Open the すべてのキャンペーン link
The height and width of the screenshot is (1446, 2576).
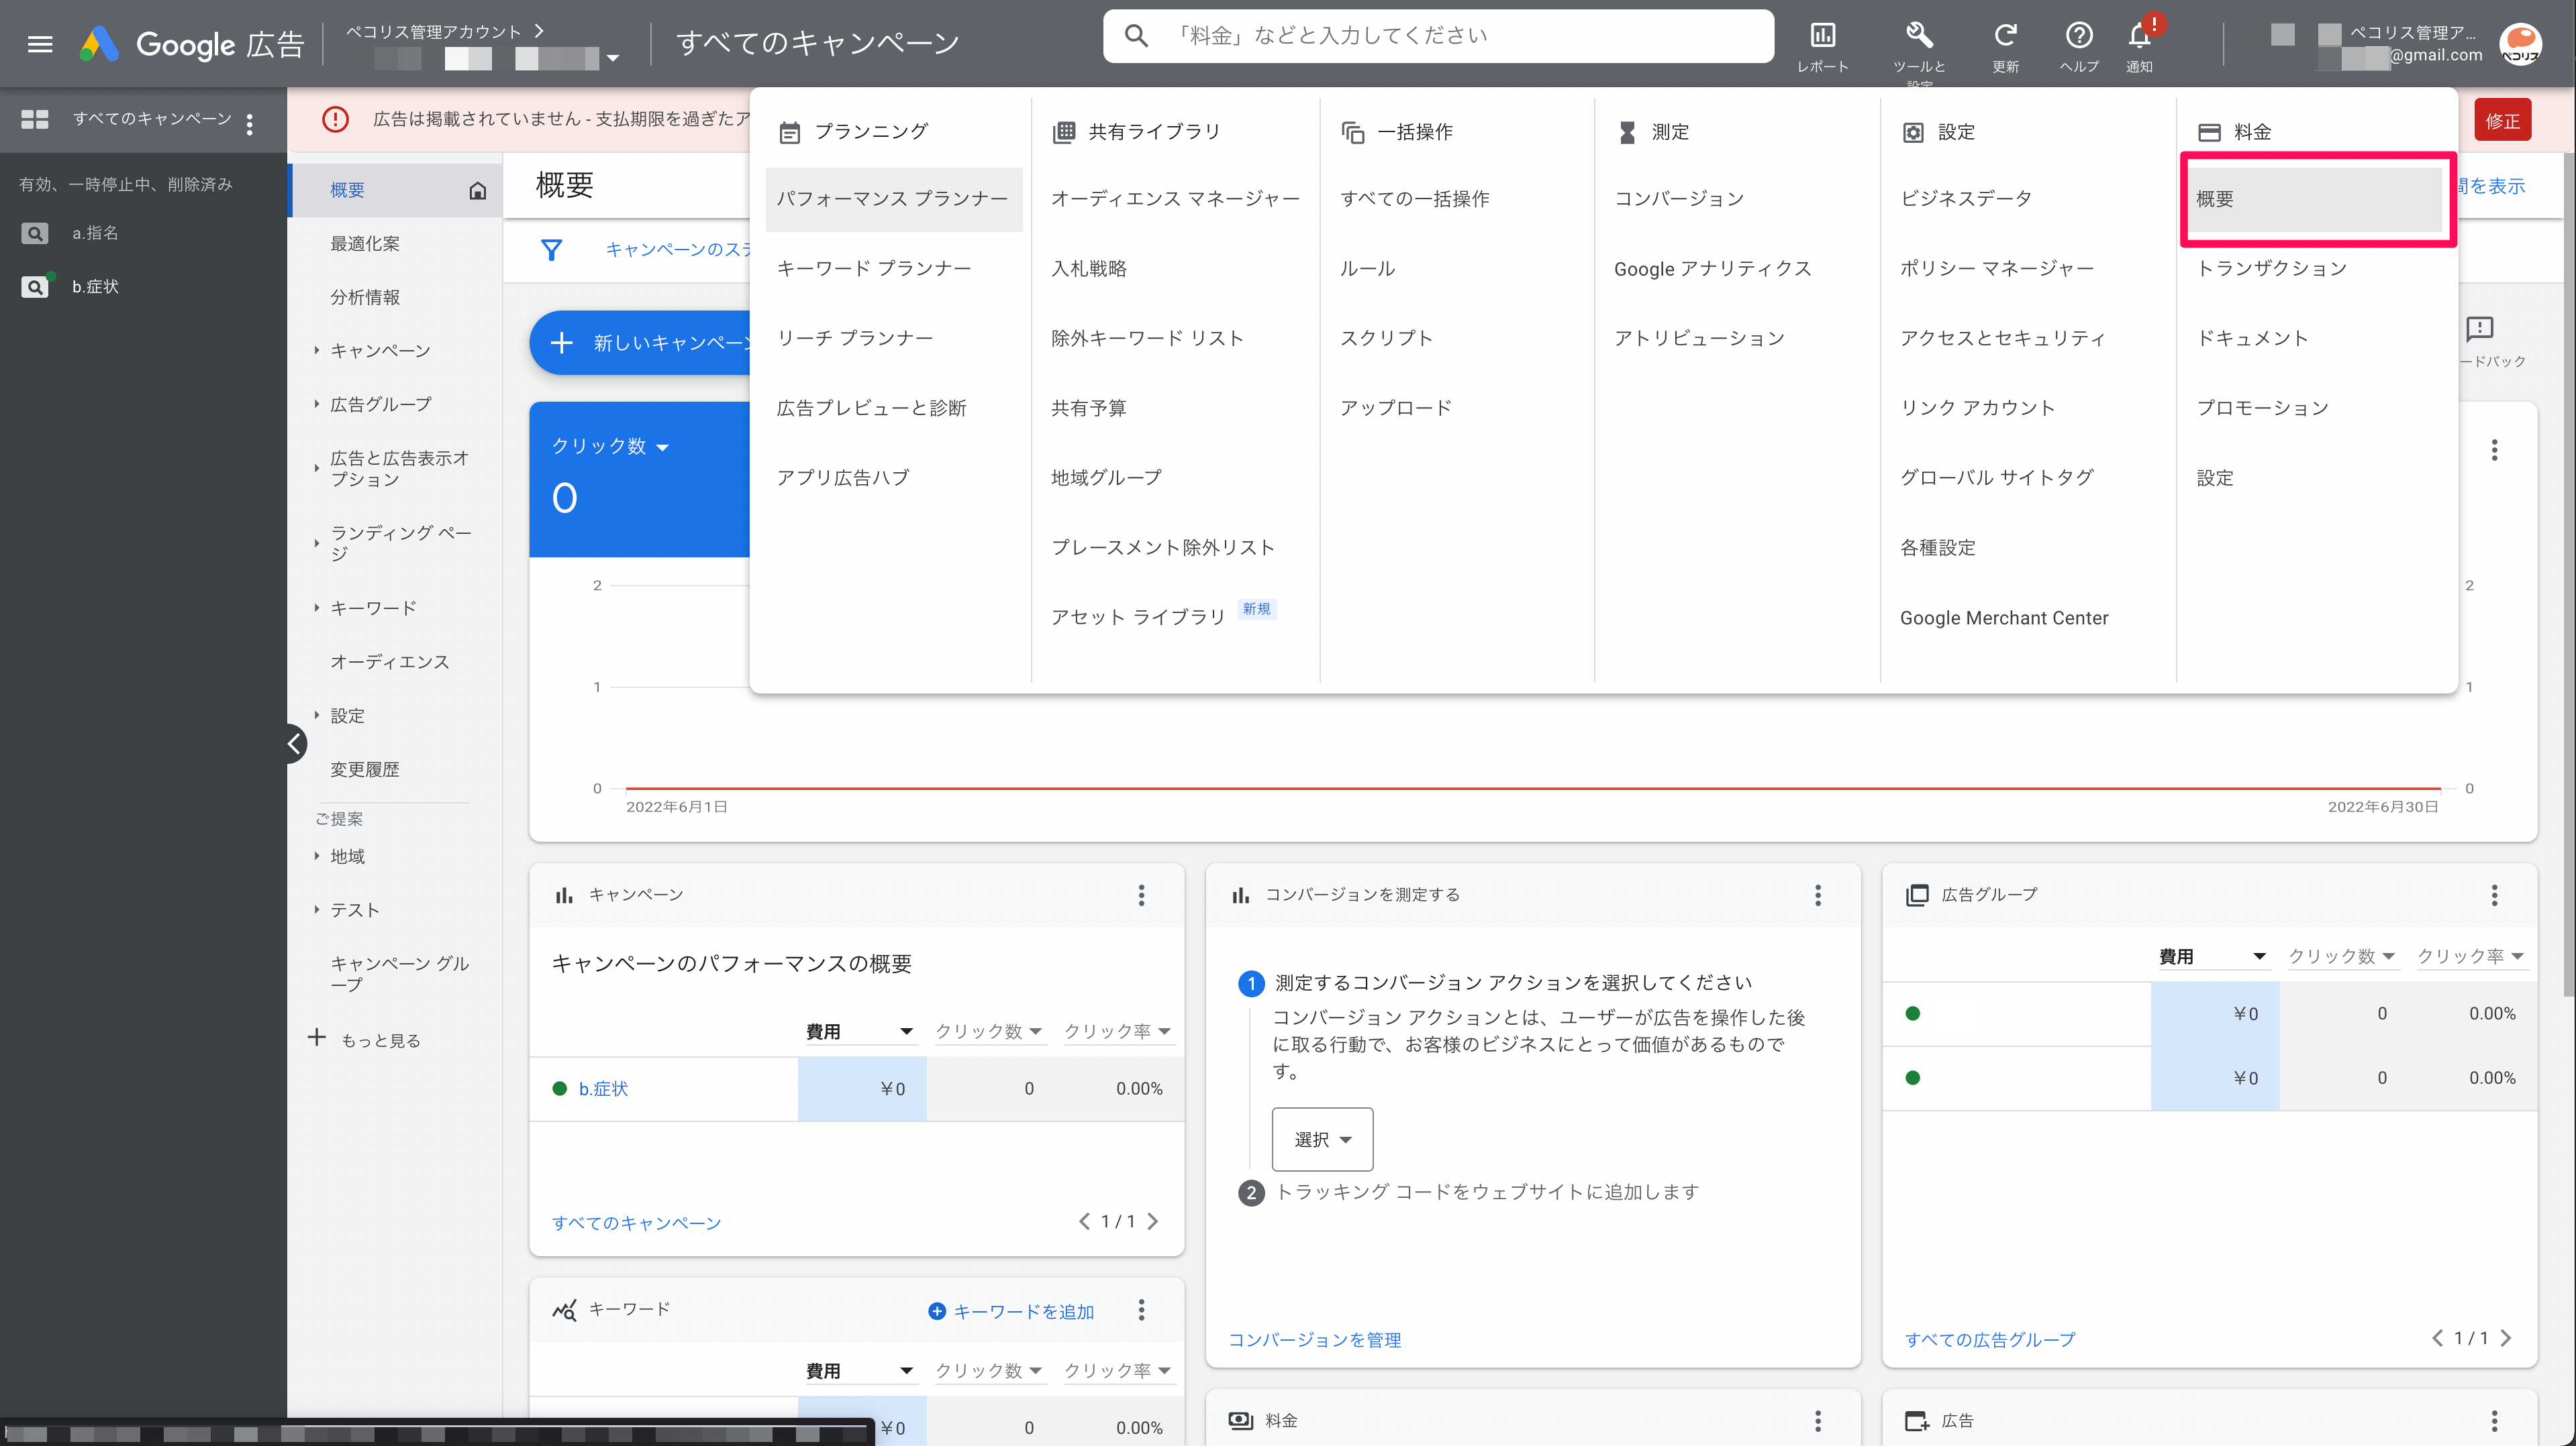[x=636, y=1222]
